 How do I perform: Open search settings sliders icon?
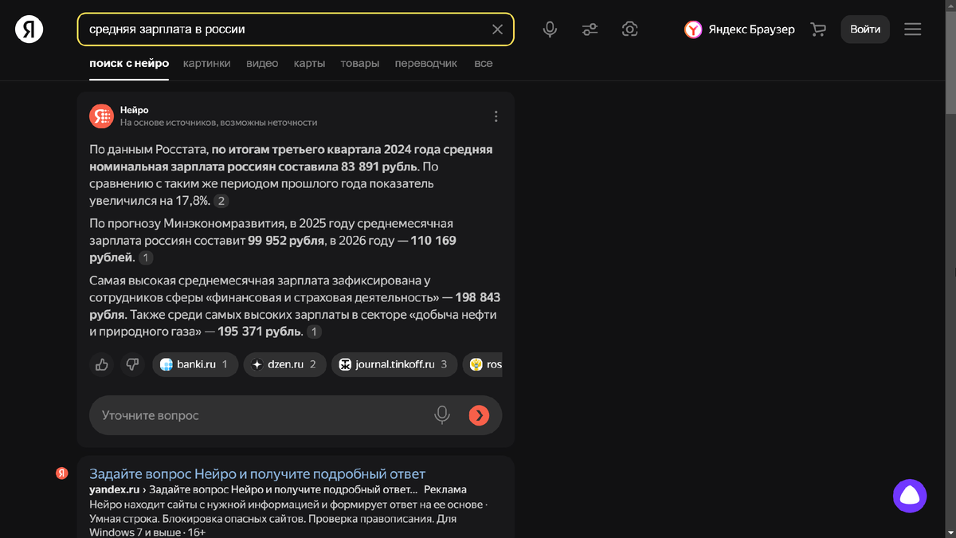click(x=590, y=29)
